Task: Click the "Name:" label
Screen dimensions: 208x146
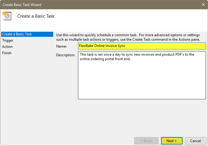Action: pos(62,46)
